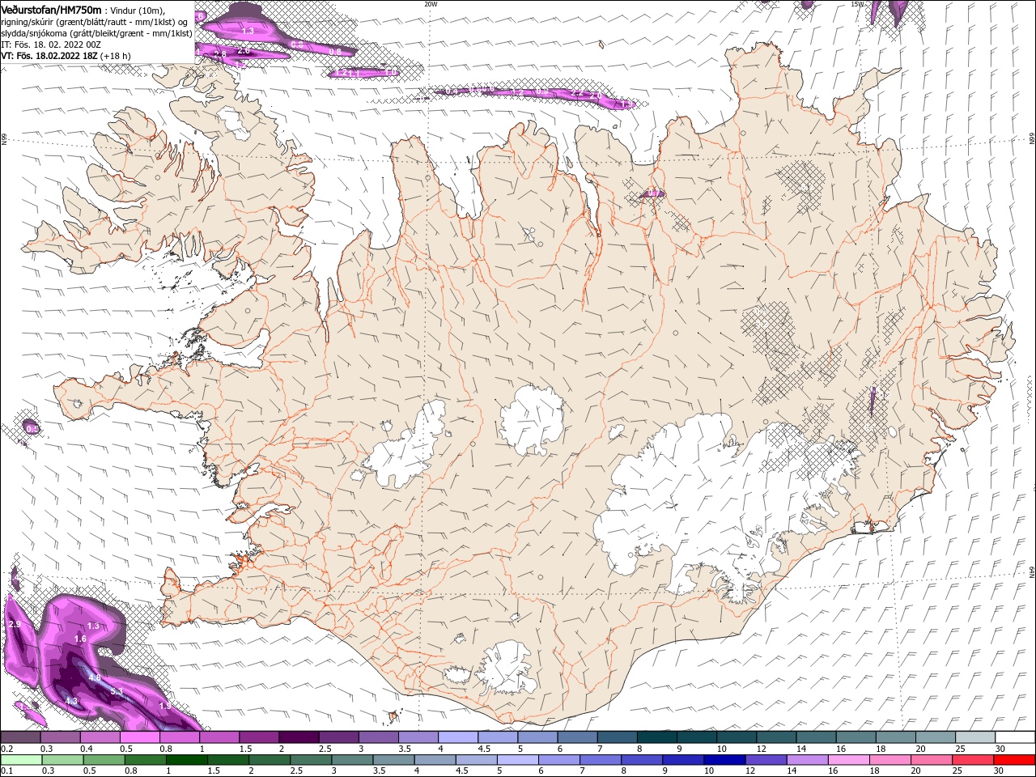The width and height of the screenshot is (1036, 777).
Task: Click the 2.9 value at far left edge
Action: pyautogui.click(x=14, y=625)
